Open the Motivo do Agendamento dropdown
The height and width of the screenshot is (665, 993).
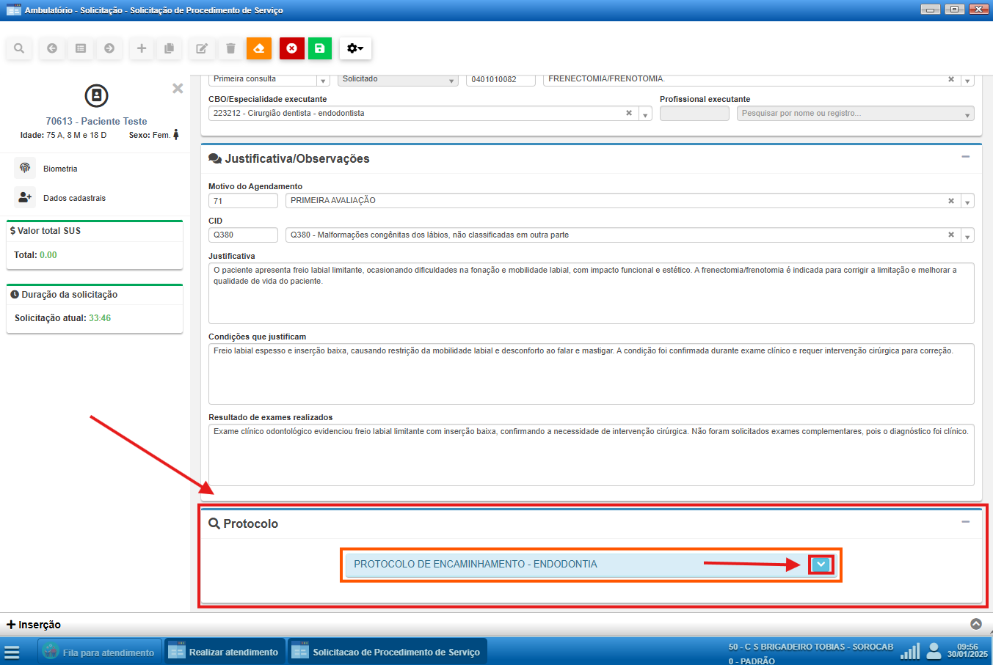[x=967, y=202]
